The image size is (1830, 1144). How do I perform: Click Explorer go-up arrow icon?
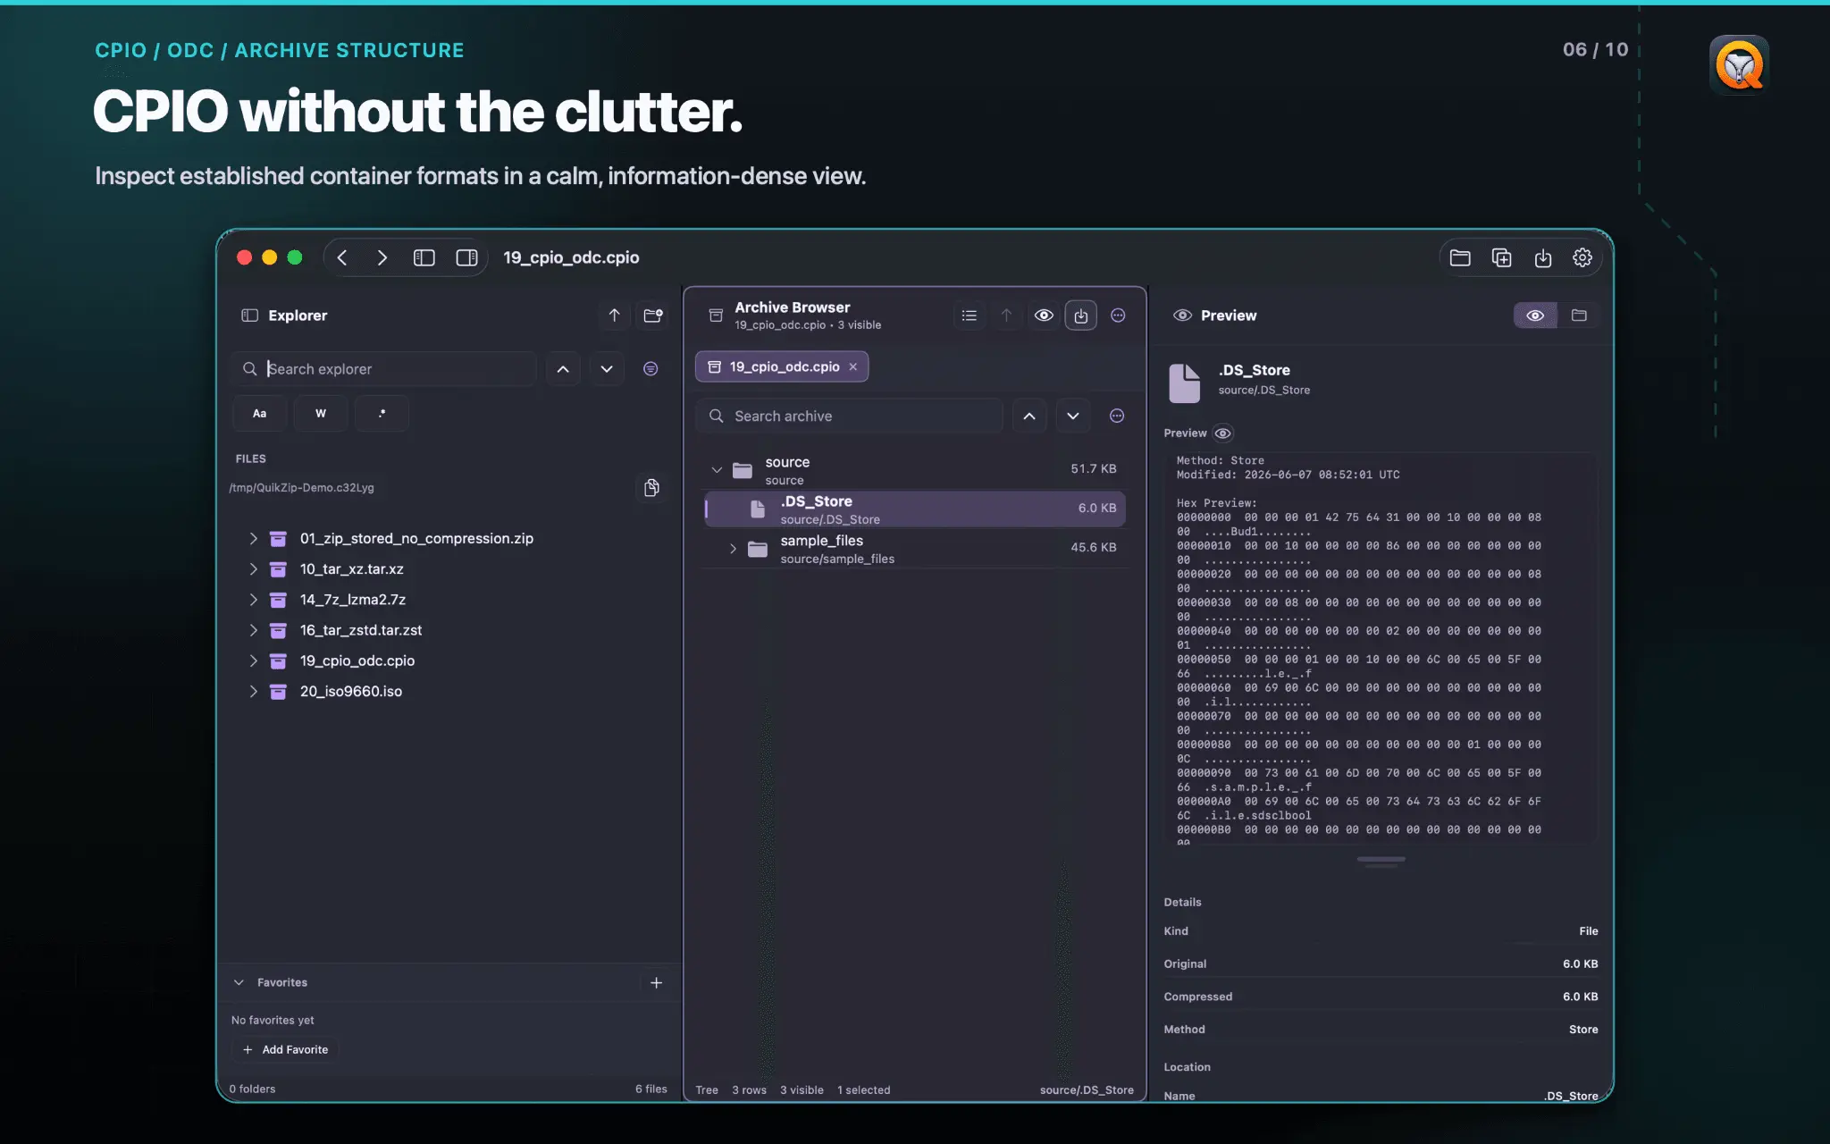[x=614, y=315]
